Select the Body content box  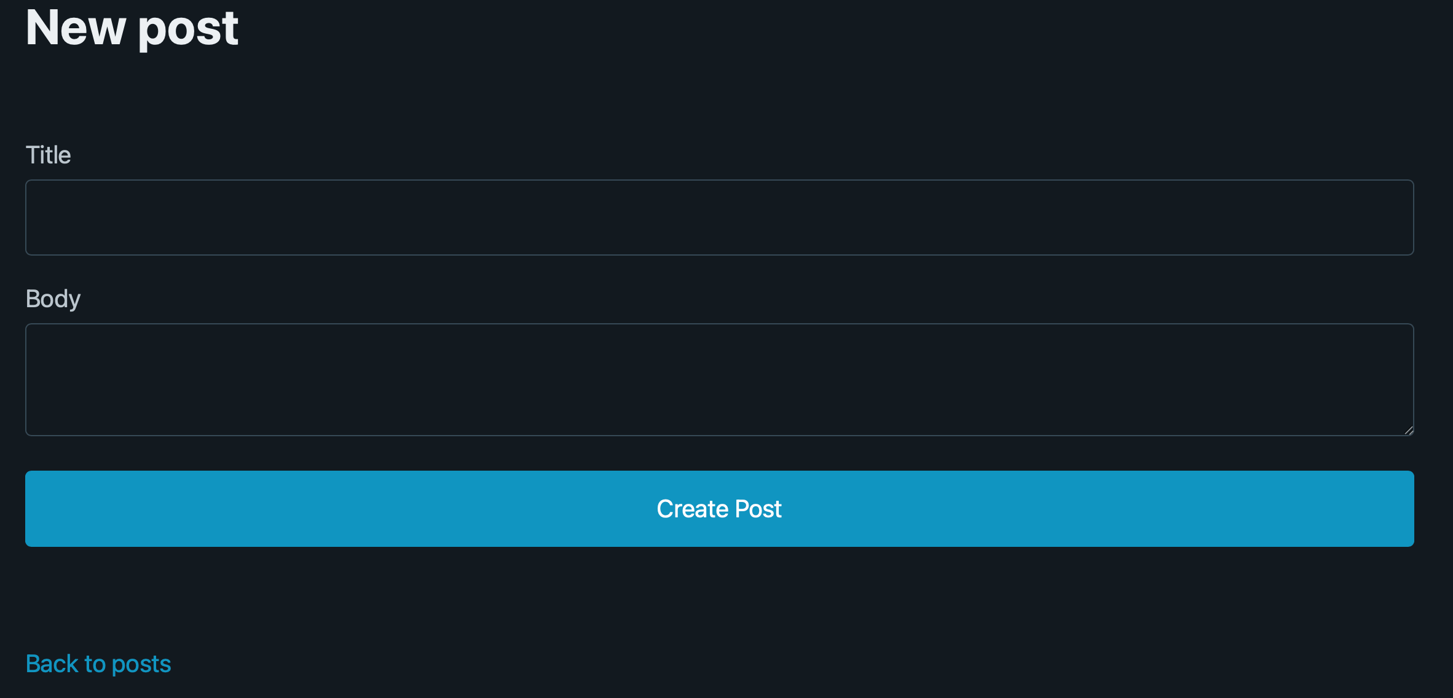(x=719, y=379)
